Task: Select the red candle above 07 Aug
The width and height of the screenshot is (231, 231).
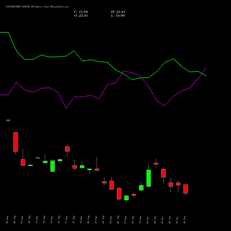Action: (23, 163)
